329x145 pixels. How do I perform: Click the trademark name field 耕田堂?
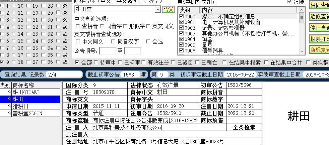(115, 9)
